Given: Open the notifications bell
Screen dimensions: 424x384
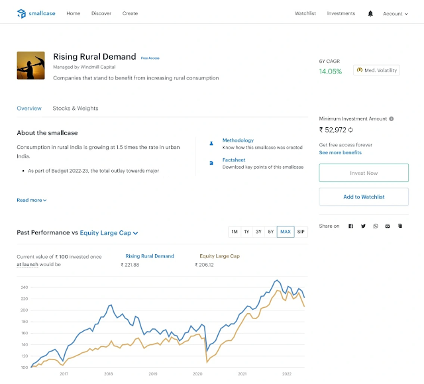Looking at the screenshot, I should (370, 13).
